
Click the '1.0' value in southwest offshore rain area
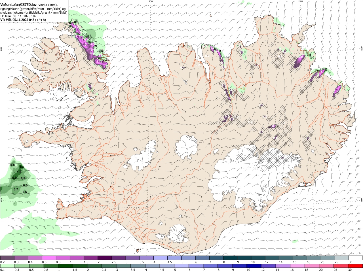[x=19, y=172]
